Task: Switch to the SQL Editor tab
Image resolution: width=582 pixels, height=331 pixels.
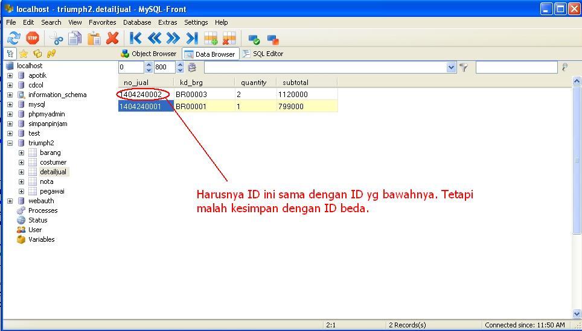Action: (263, 54)
